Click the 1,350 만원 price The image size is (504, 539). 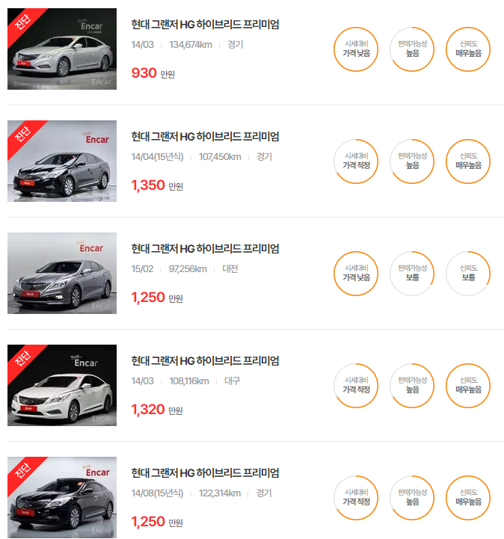tap(157, 185)
